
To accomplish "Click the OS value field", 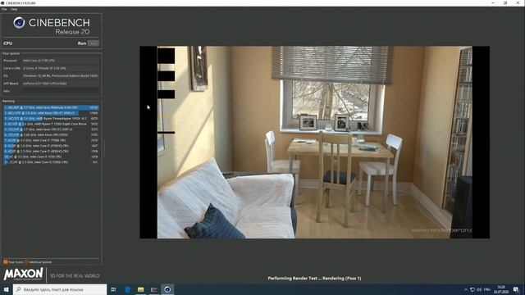I will [61, 76].
